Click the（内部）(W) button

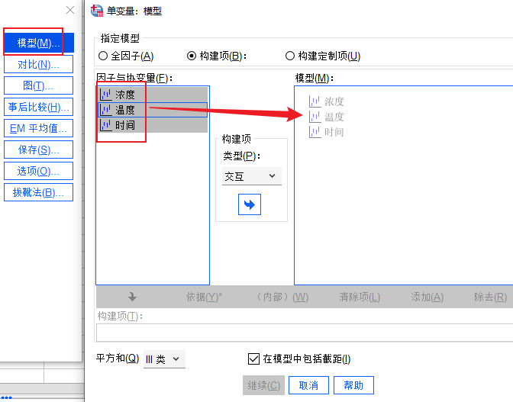pyautogui.click(x=282, y=297)
